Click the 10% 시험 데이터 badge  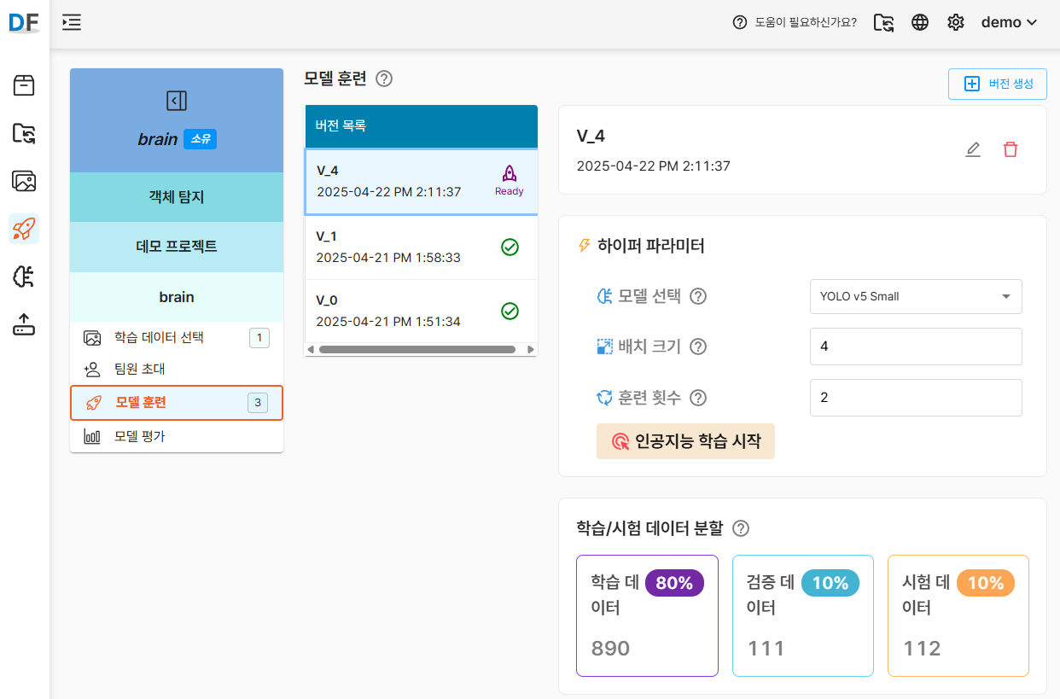tap(985, 583)
